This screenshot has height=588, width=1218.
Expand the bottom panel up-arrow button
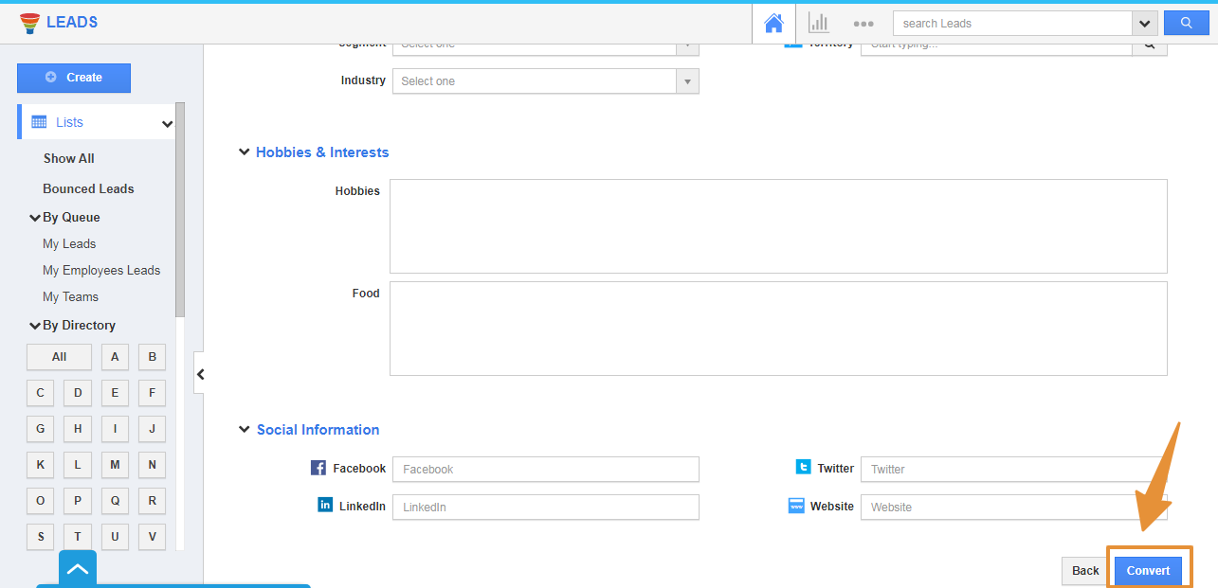(78, 569)
